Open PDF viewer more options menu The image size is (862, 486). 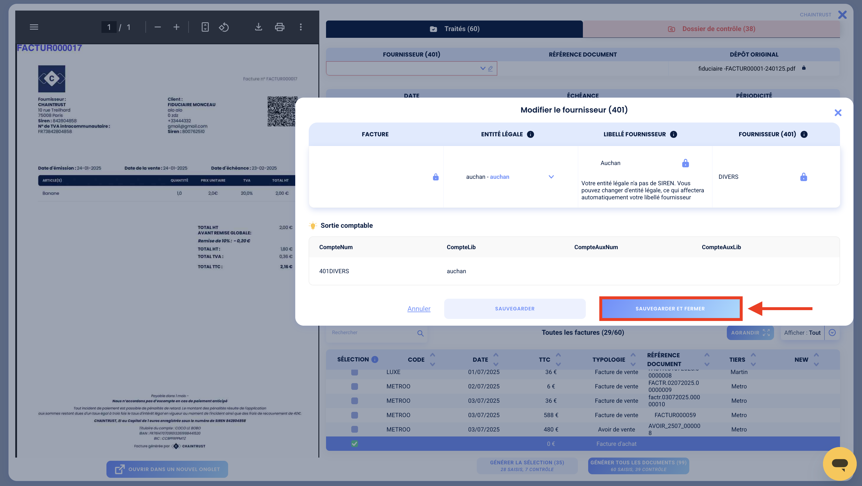coord(301,27)
